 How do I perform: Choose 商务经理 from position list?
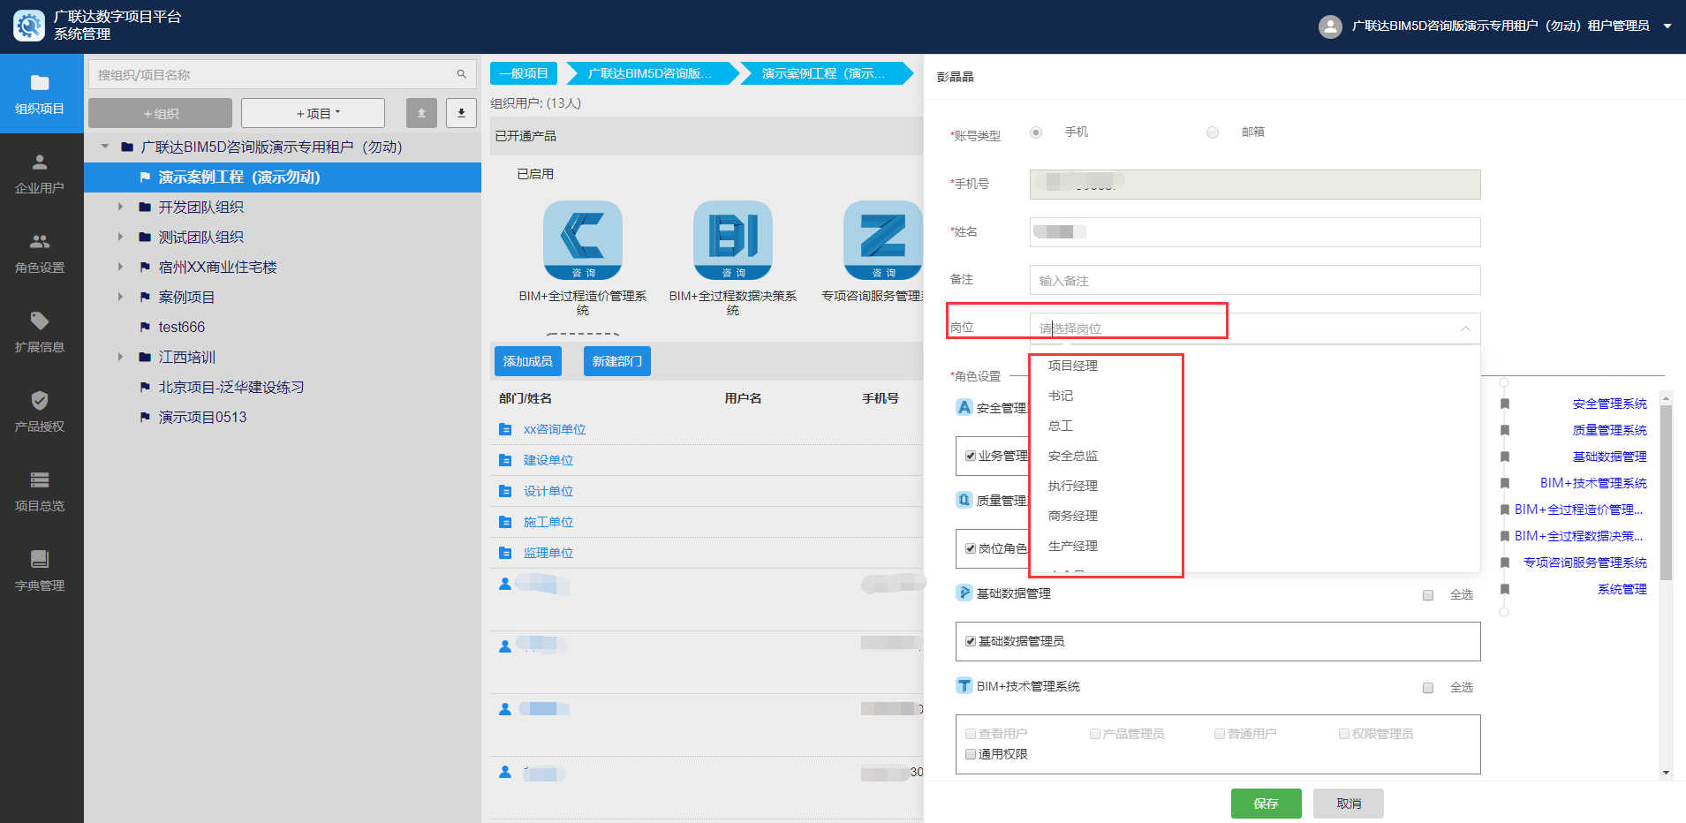tap(1073, 516)
